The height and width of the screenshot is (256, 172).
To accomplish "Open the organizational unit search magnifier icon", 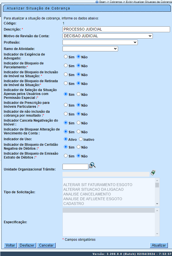I will [92, 165].
